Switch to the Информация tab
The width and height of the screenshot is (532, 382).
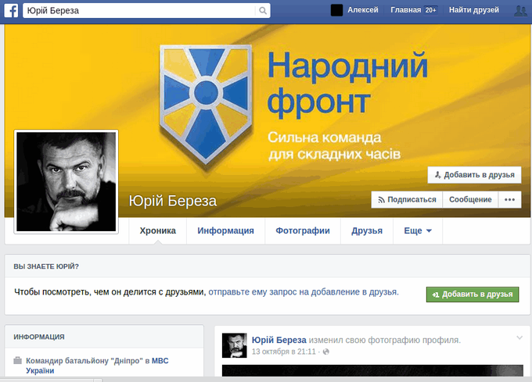tap(225, 231)
